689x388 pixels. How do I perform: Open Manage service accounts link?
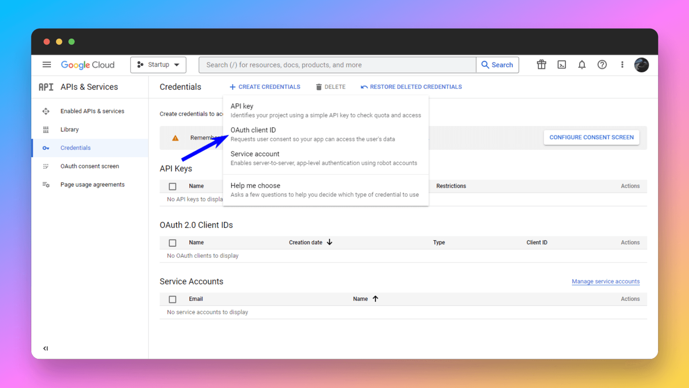coord(605,281)
